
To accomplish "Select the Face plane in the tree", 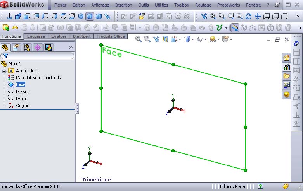I will pos(21,84).
